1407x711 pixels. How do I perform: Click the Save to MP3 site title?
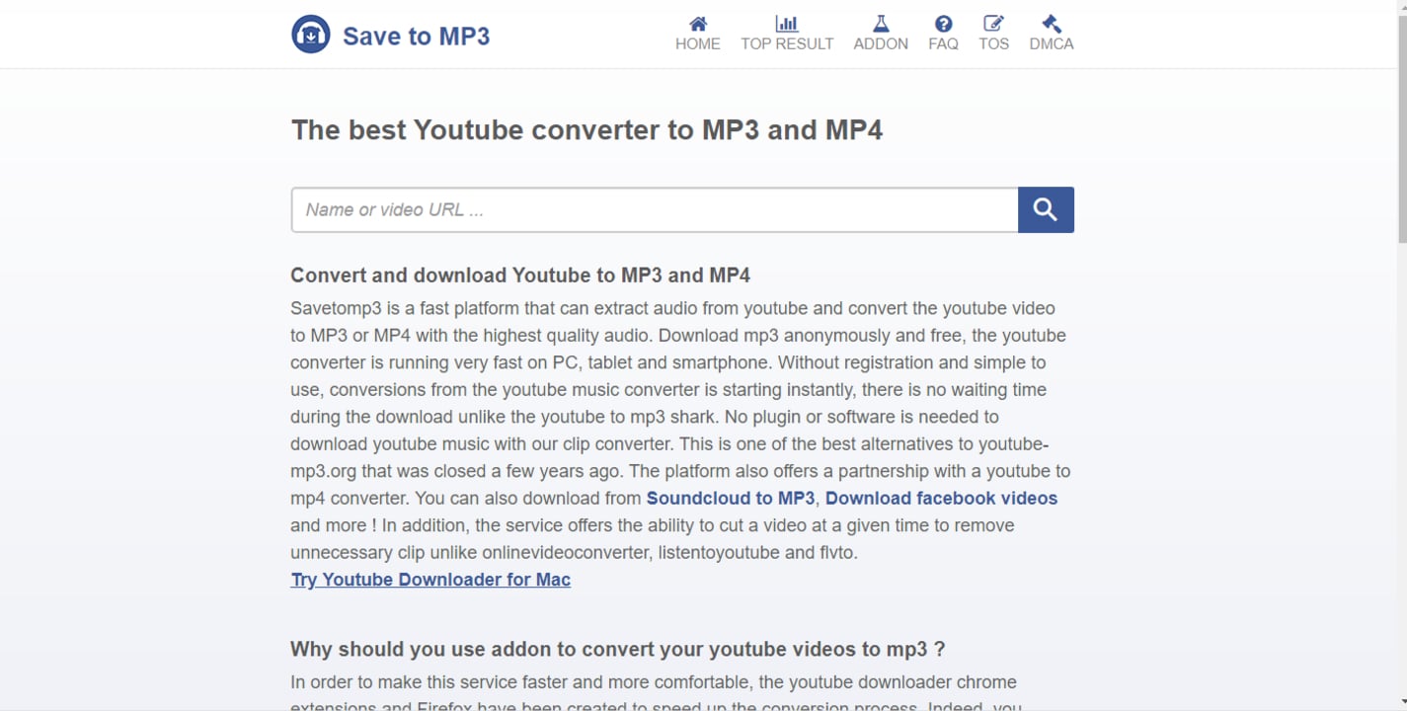[416, 36]
